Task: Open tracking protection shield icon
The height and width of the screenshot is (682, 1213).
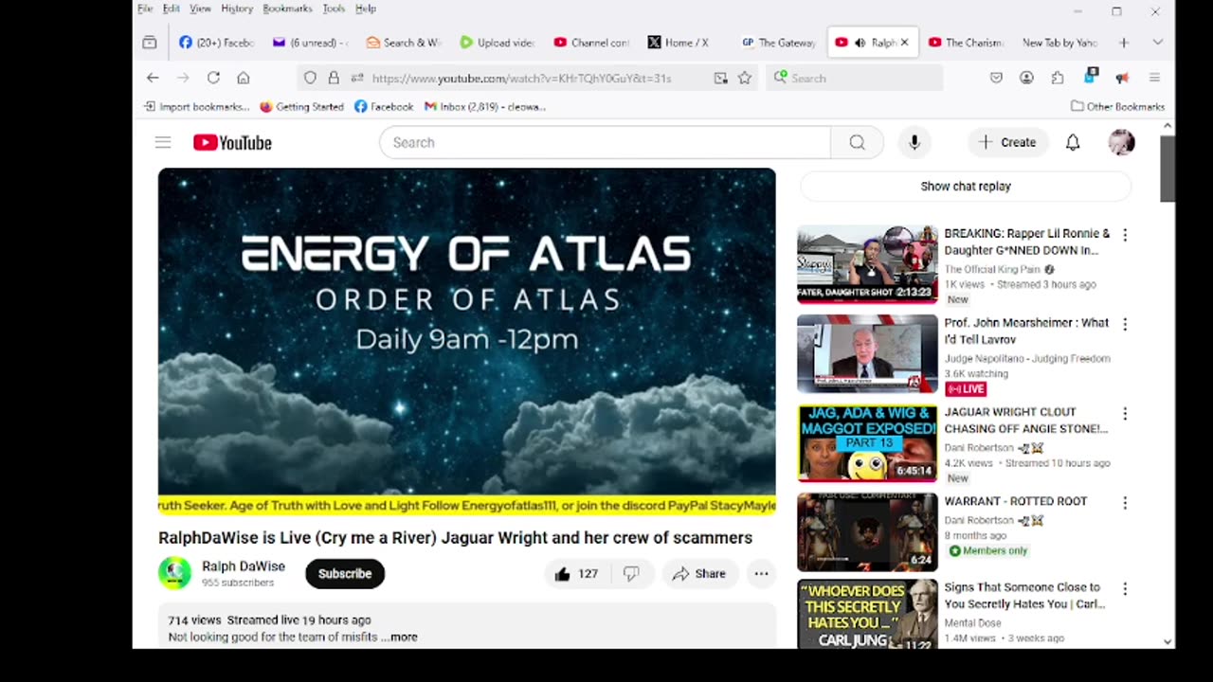Action: [310, 78]
